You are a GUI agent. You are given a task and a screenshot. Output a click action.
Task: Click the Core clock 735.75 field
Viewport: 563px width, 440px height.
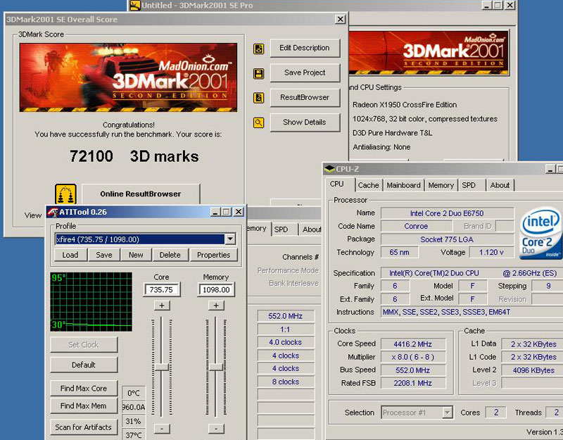[x=162, y=289]
